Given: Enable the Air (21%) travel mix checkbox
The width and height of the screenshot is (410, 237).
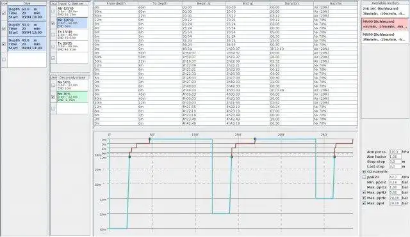Looking at the screenshot, I should coord(53,11).
